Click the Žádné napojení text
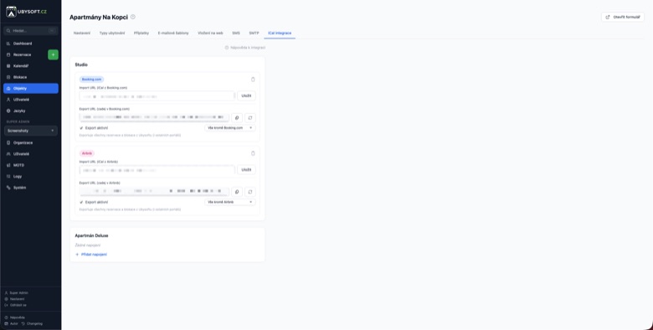The height and width of the screenshot is (330, 653). (x=87, y=245)
